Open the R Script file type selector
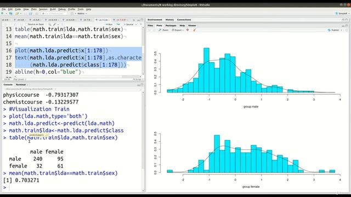The height and width of the screenshot is (197, 351). point(138,79)
